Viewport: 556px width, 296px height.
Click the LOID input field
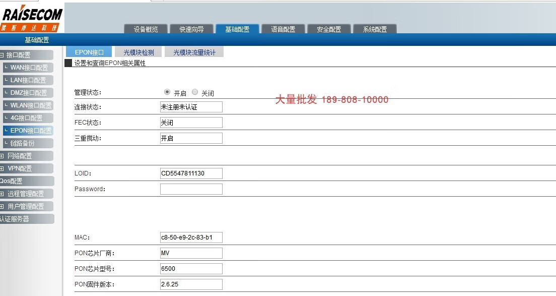tap(191, 173)
